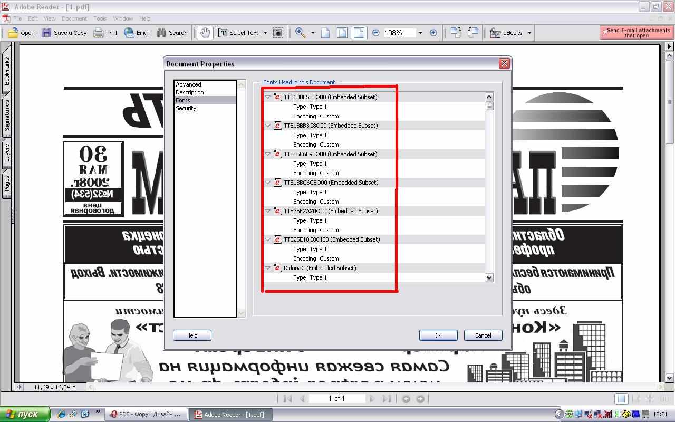Set Fit Width view
The image size is (675, 422).
coord(359,33)
